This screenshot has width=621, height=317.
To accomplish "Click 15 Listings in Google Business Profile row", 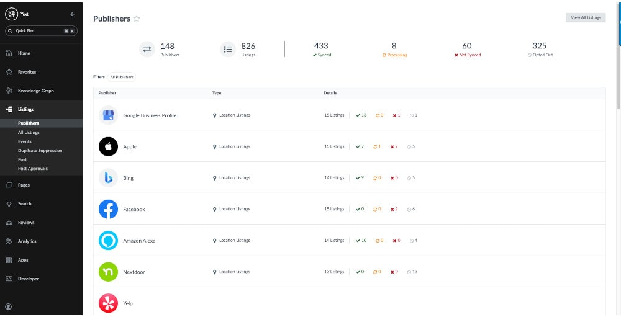I will point(334,115).
